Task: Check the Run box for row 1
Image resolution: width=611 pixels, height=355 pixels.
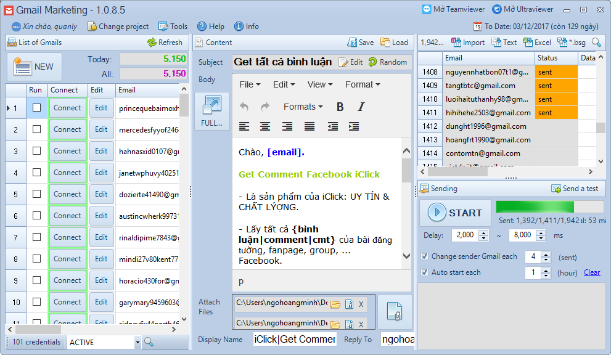Action: (36, 108)
